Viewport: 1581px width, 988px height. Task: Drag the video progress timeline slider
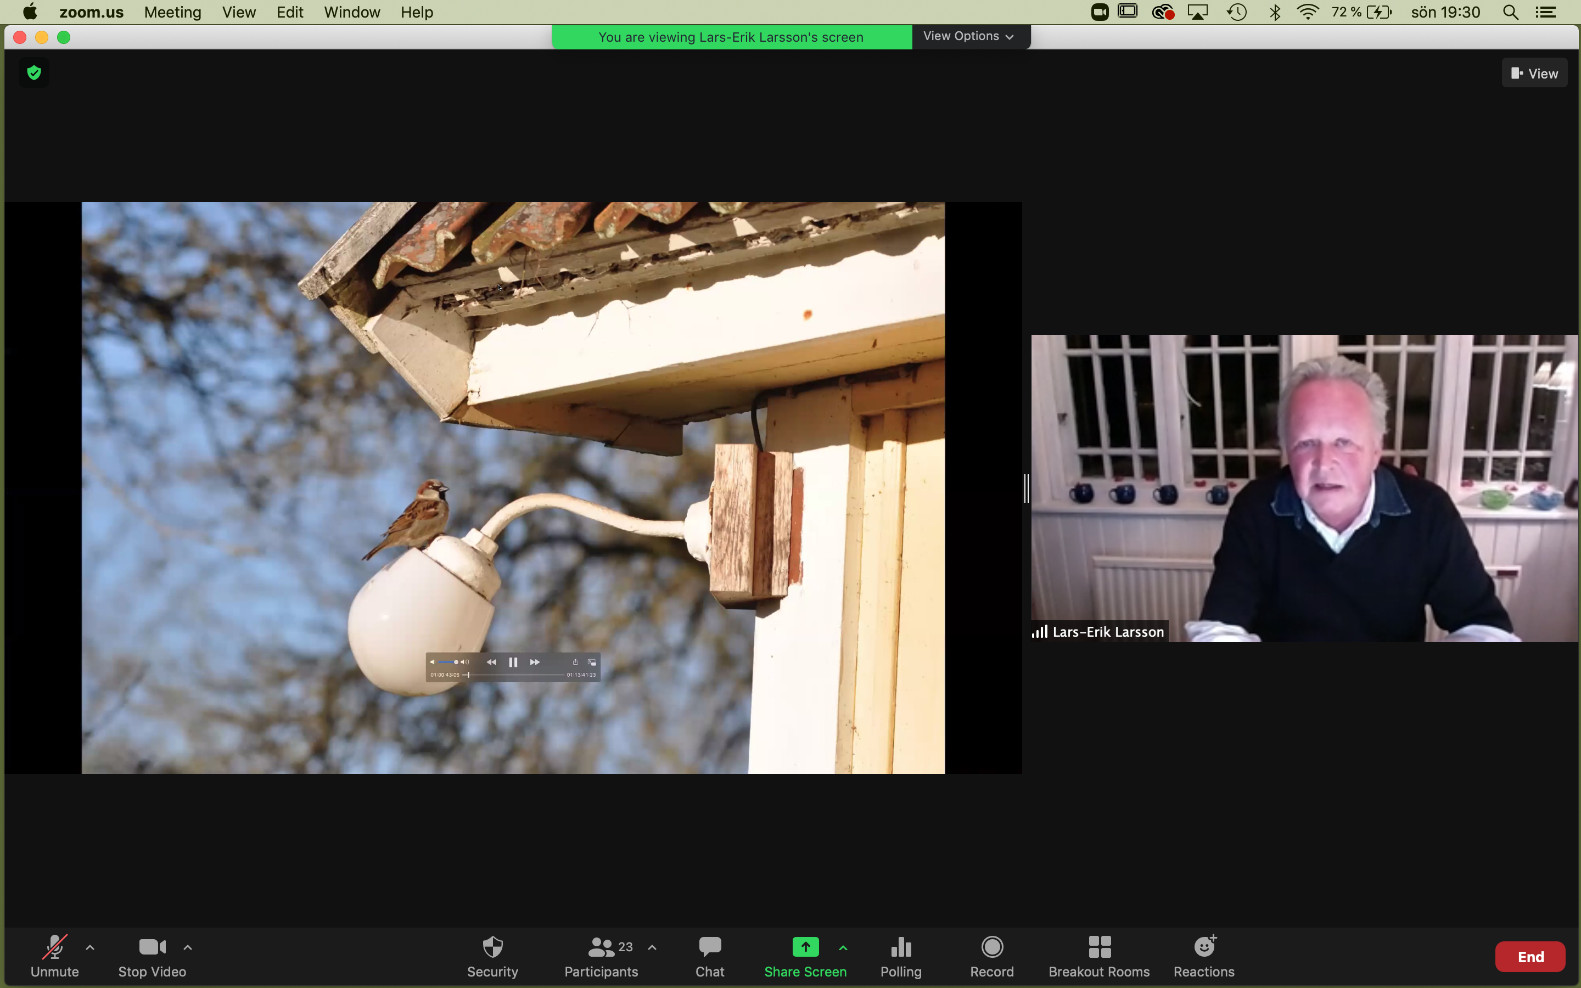click(468, 675)
